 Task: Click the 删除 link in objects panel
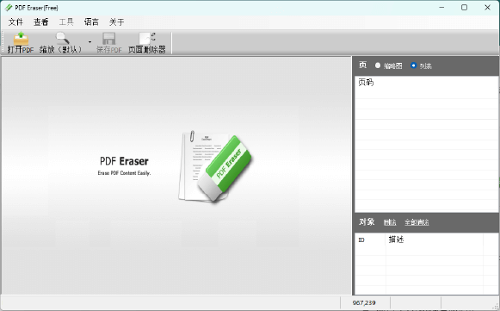coord(390,222)
